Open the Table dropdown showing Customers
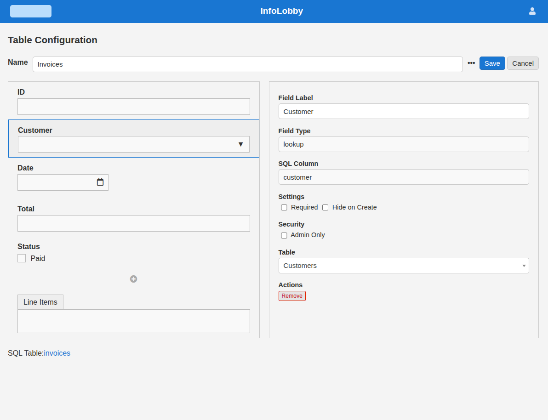Screen dimensions: 548x420 403,266
